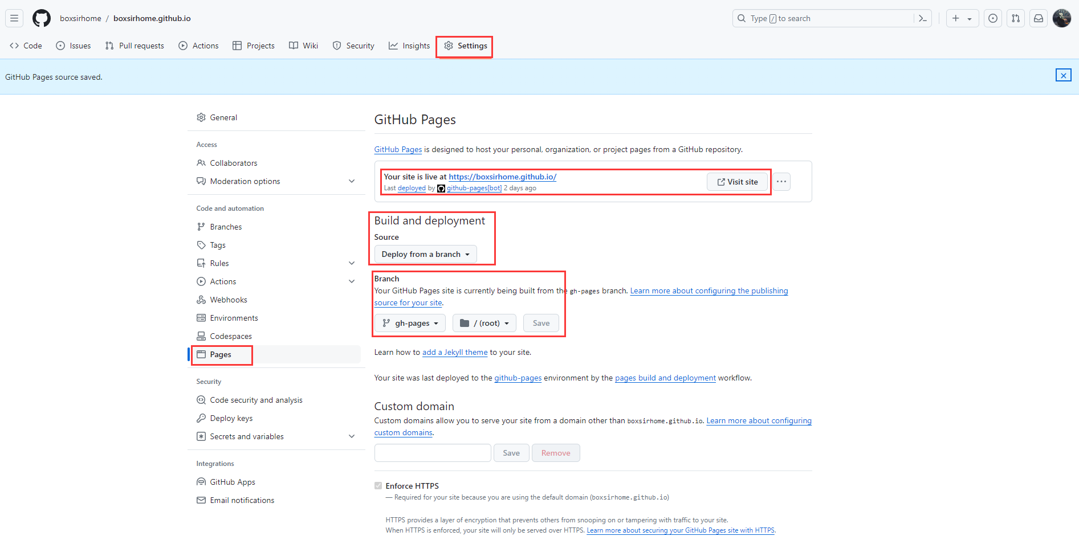Expand Secrets and variables chevron
Image resolution: width=1079 pixels, height=540 pixels.
(x=352, y=436)
